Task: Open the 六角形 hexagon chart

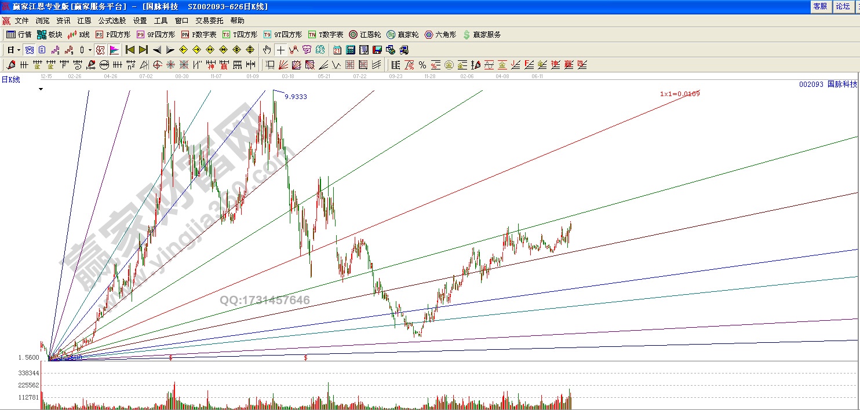Action: [441, 35]
